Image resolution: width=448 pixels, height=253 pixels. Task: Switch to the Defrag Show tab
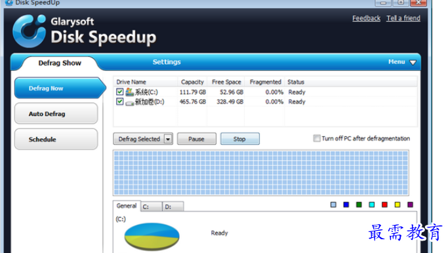point(60,63)
